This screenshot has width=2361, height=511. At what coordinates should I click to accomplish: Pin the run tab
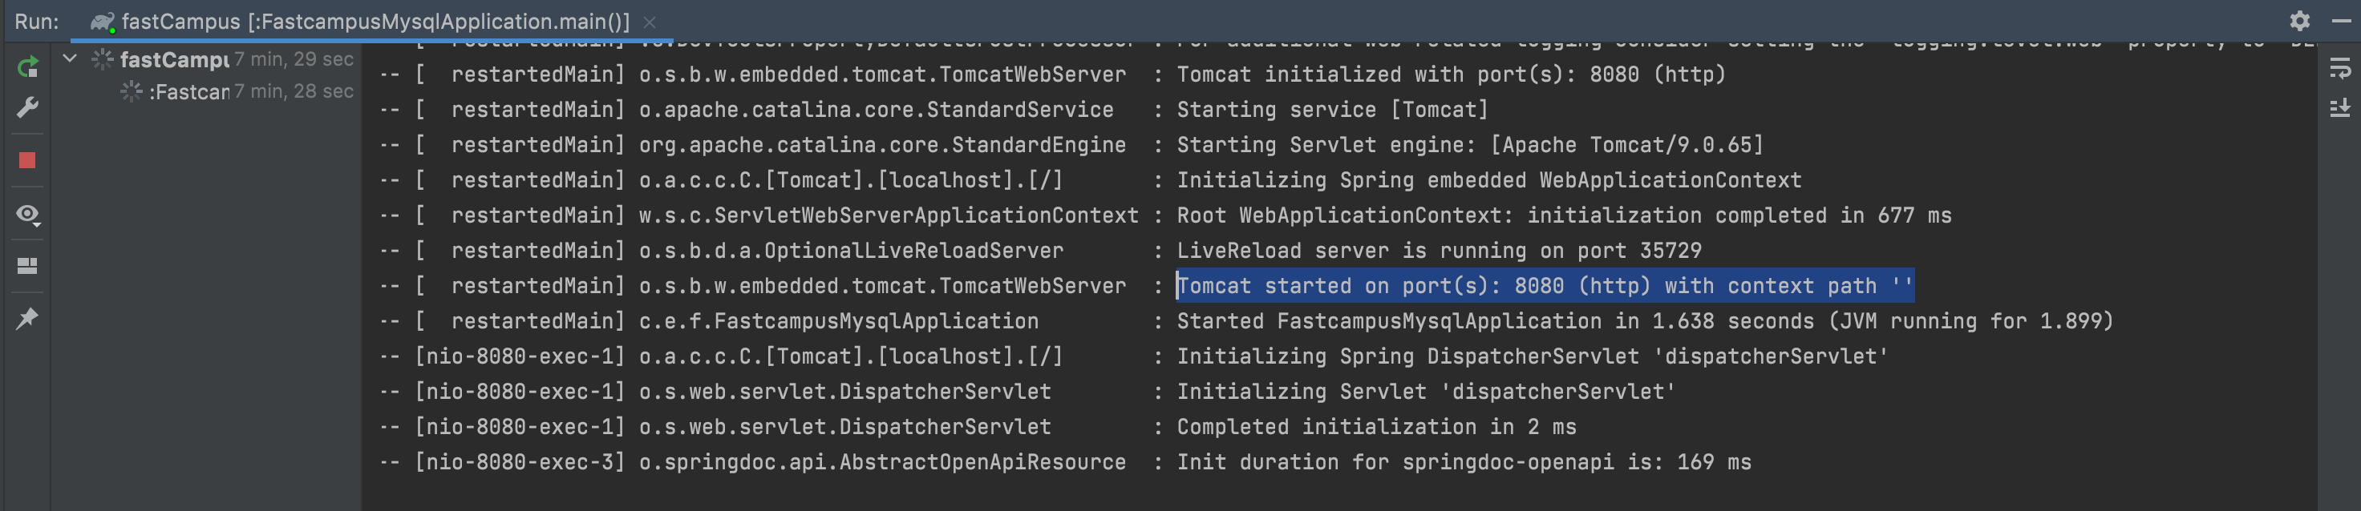click(x=27, y=318)
